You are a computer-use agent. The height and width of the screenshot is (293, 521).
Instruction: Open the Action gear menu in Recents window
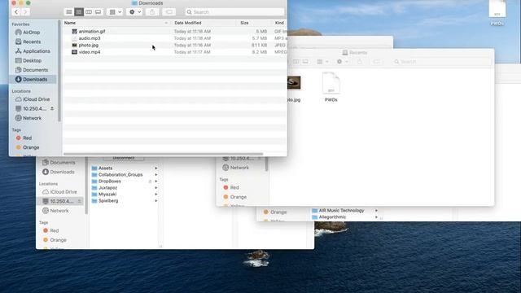[342, 62]
